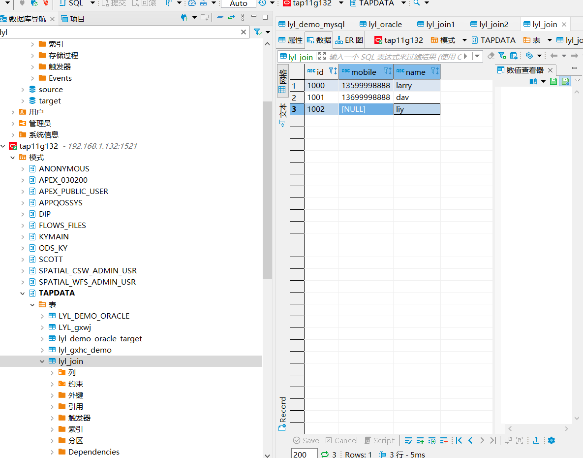Toggle the sort filter on mobile column

[x=387, y=71]
